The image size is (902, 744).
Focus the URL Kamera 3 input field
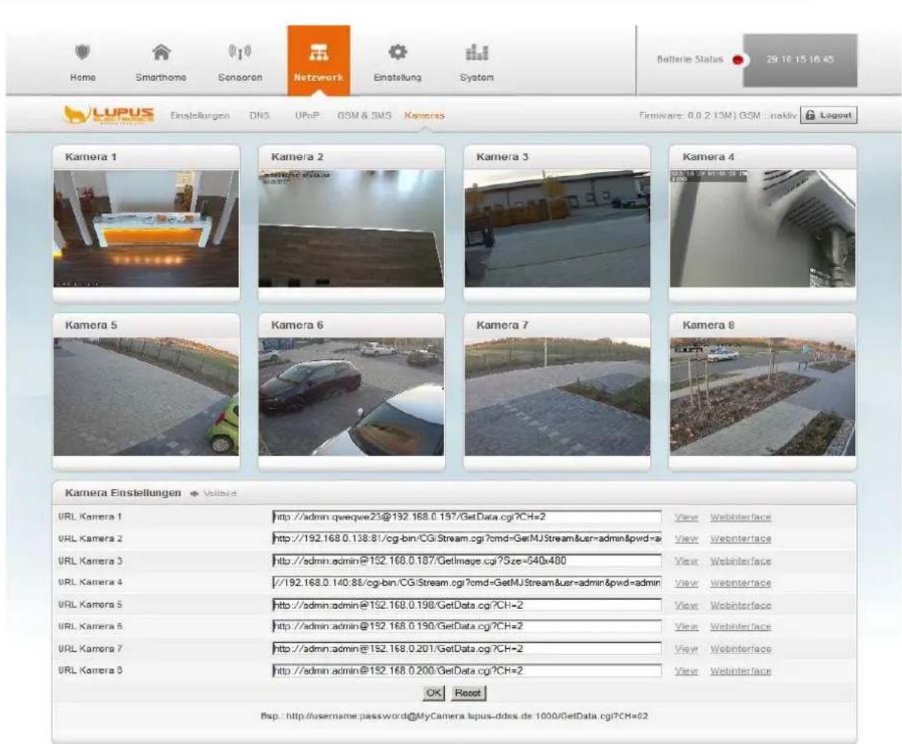pos(467,561)
